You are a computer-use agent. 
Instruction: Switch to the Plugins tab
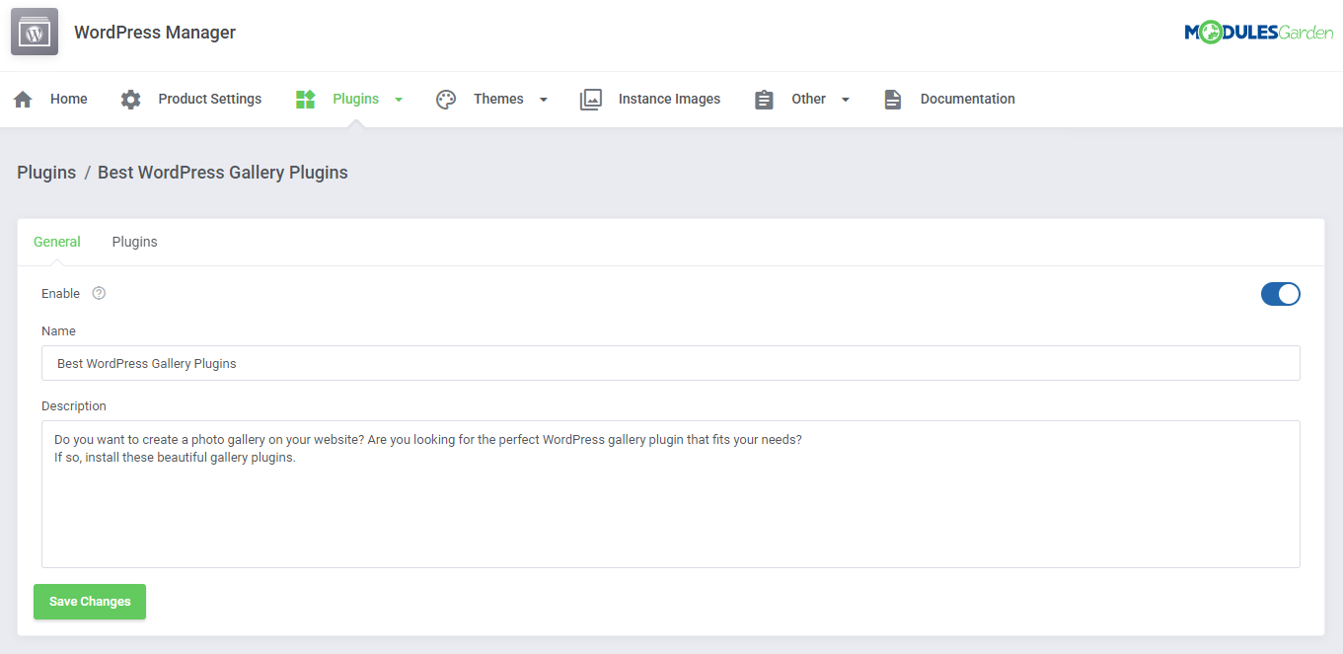[134, 242]
